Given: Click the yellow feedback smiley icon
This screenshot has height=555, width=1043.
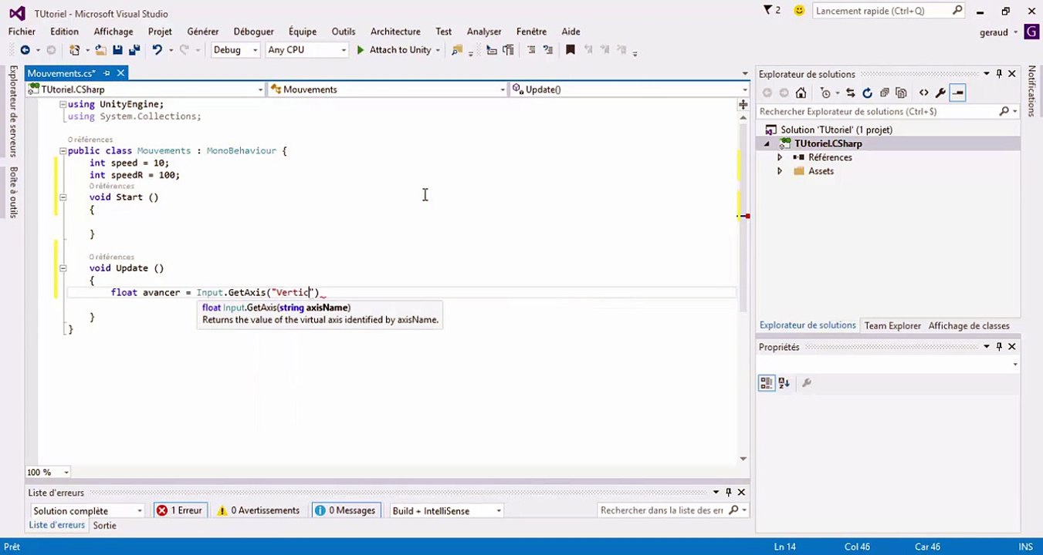Looking at the screenshot, I should pyautogui.click(x=799, y=10).
